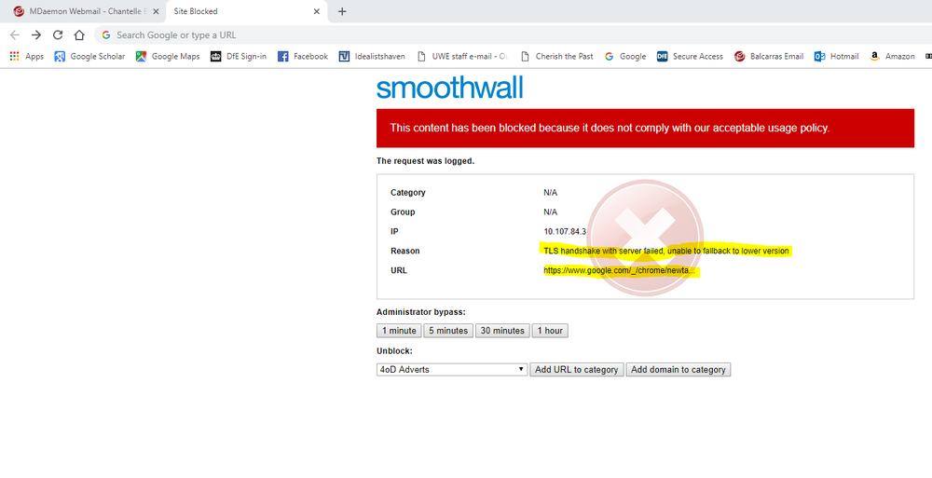Screen dimensions: 932x478
Task: Open the Secure Access bookmark
Action: point(690,57)
